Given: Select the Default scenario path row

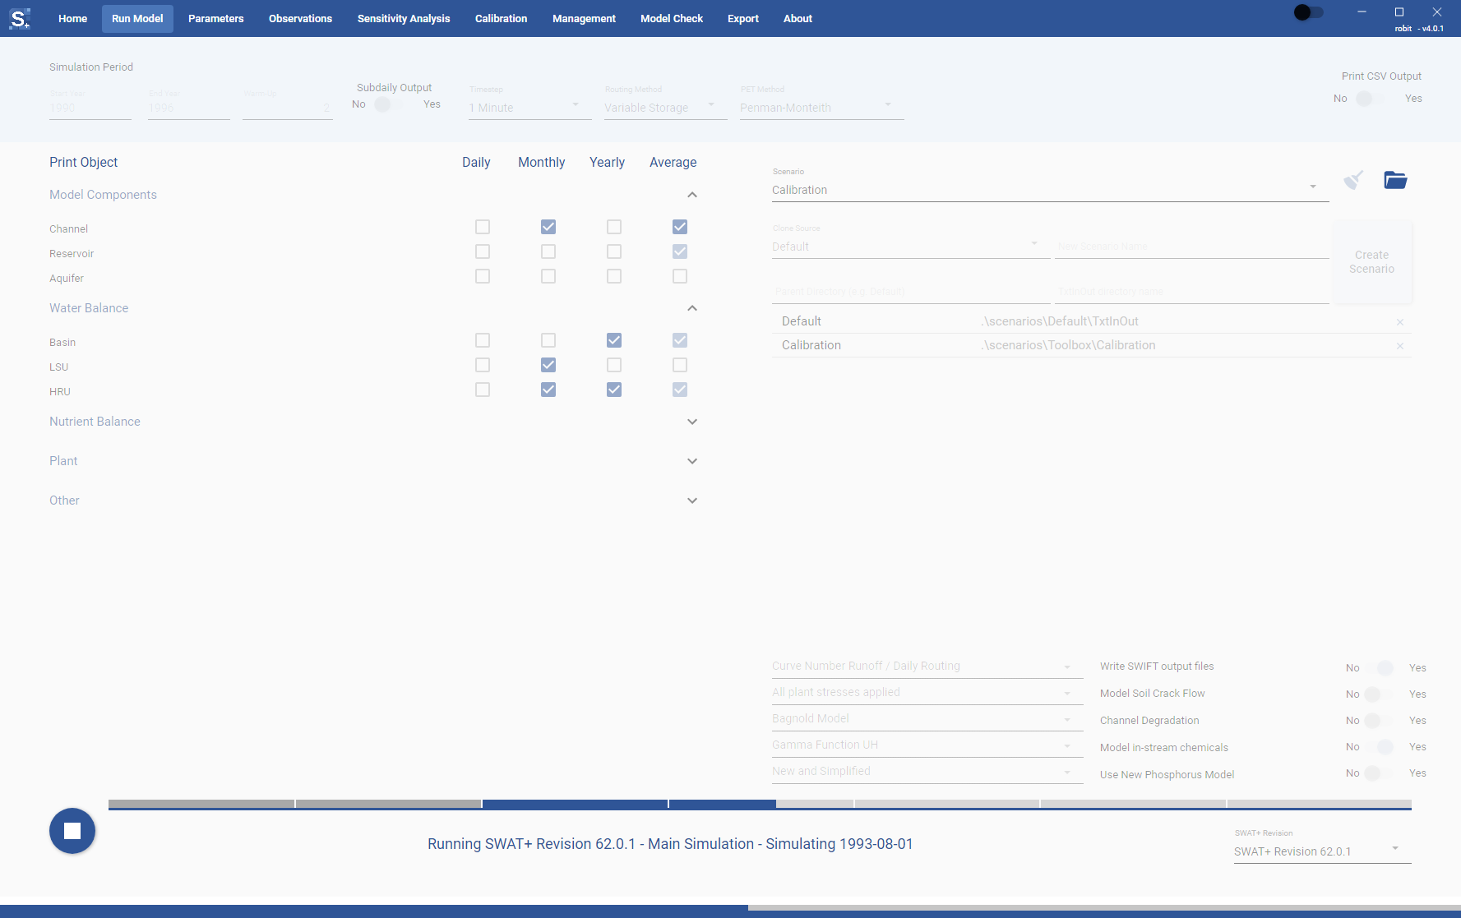Looking at the screenshot, I should [1091, 321].
